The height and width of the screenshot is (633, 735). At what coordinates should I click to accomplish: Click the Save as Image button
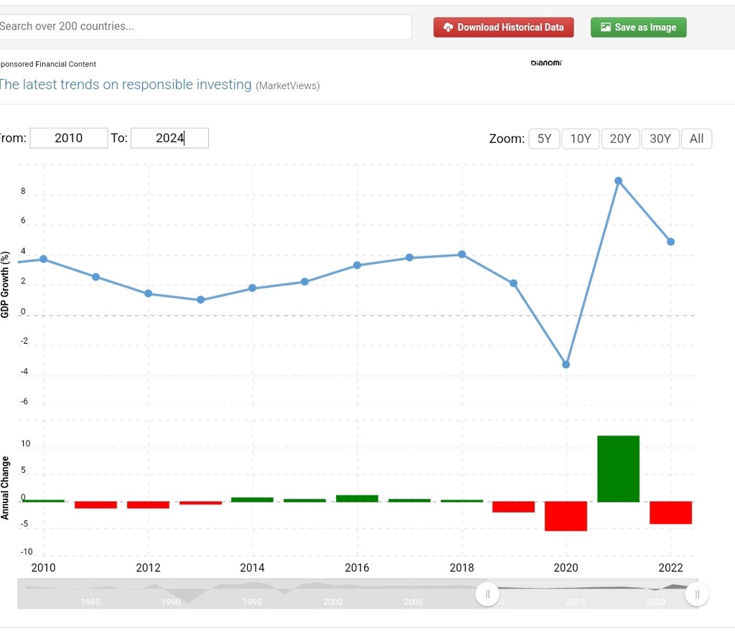pos(638,27)
